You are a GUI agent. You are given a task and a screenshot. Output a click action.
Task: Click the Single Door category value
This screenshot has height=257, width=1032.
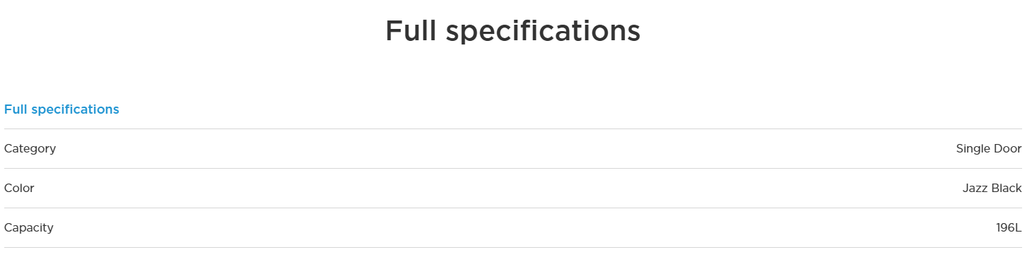click(x=989, y=149)
